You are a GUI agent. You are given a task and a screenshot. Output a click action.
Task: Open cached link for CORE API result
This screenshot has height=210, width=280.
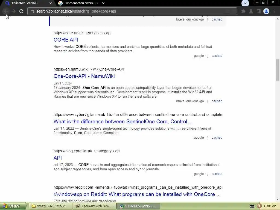pos(217,56)
